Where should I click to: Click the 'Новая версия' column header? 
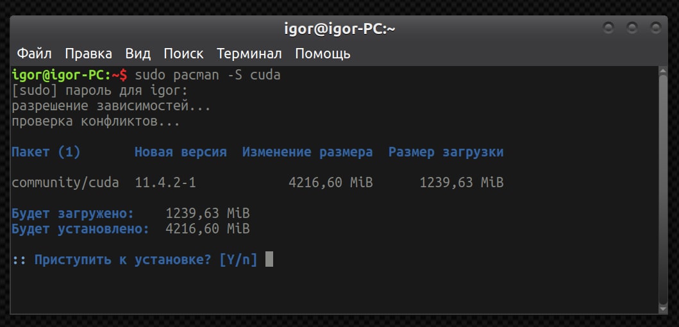click(181, 152)
